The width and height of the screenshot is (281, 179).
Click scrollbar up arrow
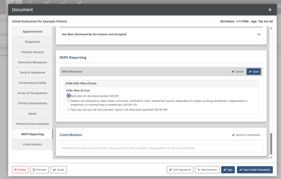click(x=271, y=28)
